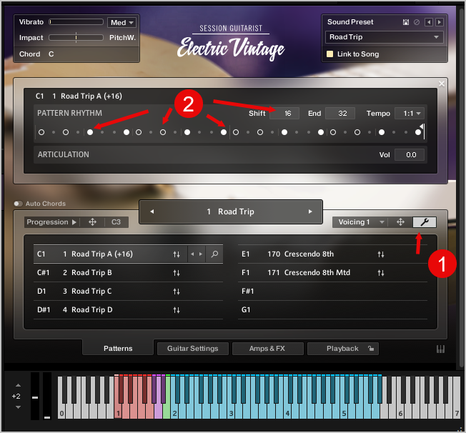466x433 pixels.
Task: Click swap arrows for Road Trip C
Action: tap(177, 292)
